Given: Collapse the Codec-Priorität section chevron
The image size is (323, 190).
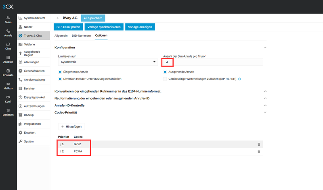Looking at the screenshot, I should [265, 112].
